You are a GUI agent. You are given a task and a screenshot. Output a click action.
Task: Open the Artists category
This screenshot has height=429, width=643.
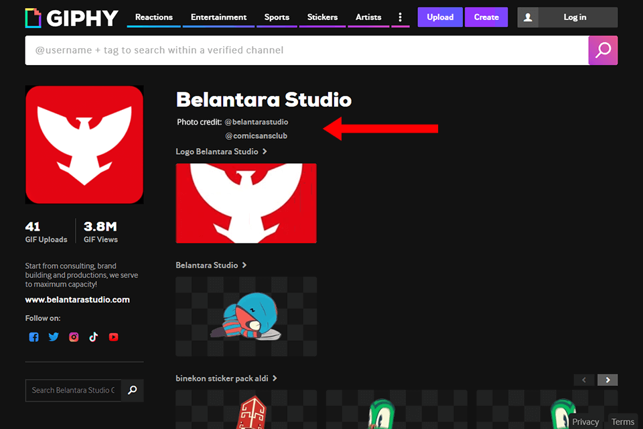point(368,17)
